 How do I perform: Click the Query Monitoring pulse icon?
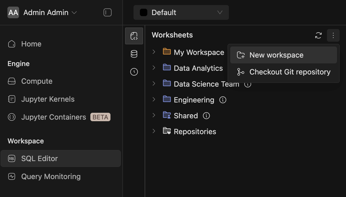click(12, 176)
